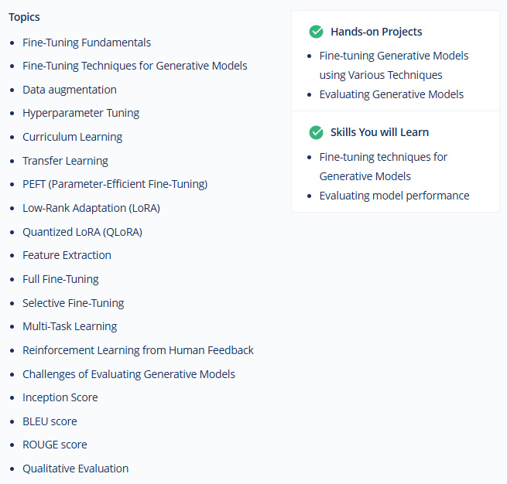
Task: Select Low-Rank Adaptation (LoRA) topic
Action: (91, 208)
